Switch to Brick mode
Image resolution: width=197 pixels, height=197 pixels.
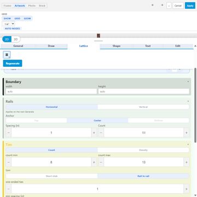point(42,5)
